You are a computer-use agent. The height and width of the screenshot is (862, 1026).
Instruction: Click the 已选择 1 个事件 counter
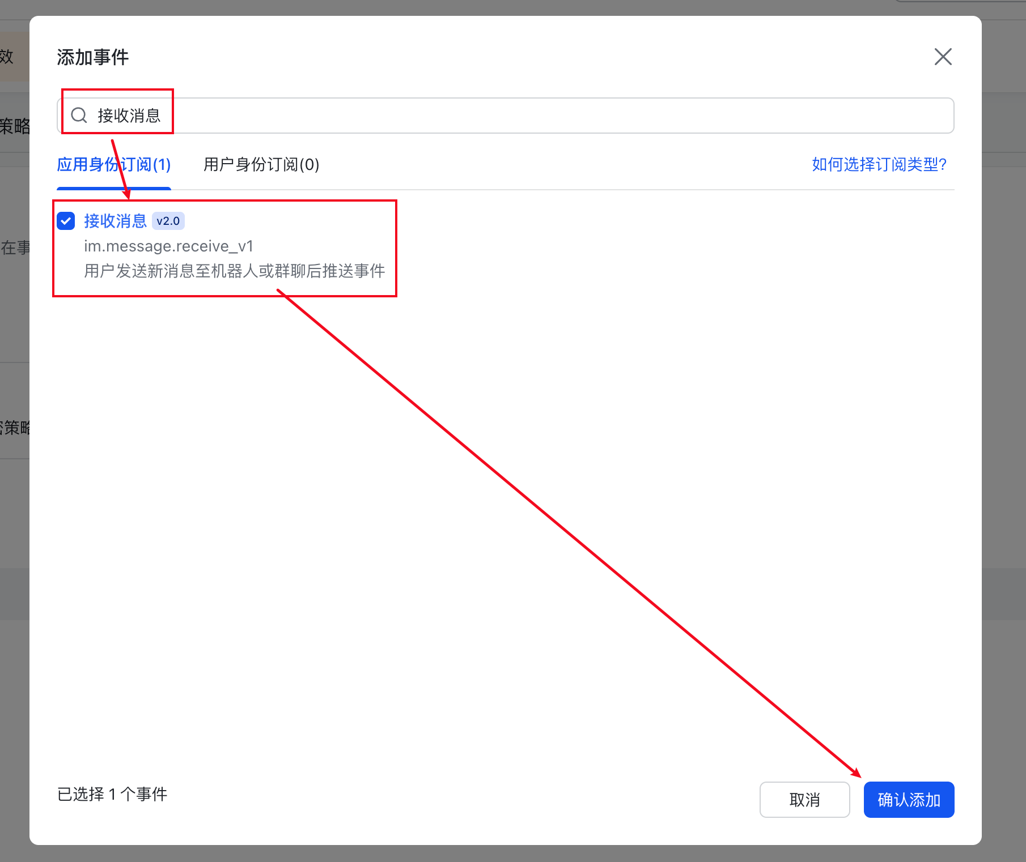point(112,794)
